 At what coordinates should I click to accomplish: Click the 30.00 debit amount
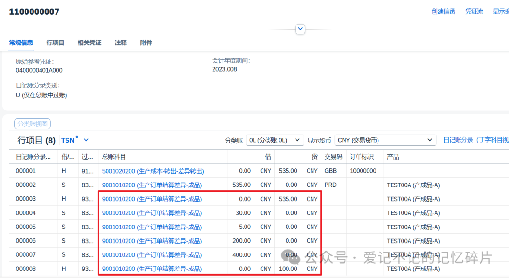point(243,213)
